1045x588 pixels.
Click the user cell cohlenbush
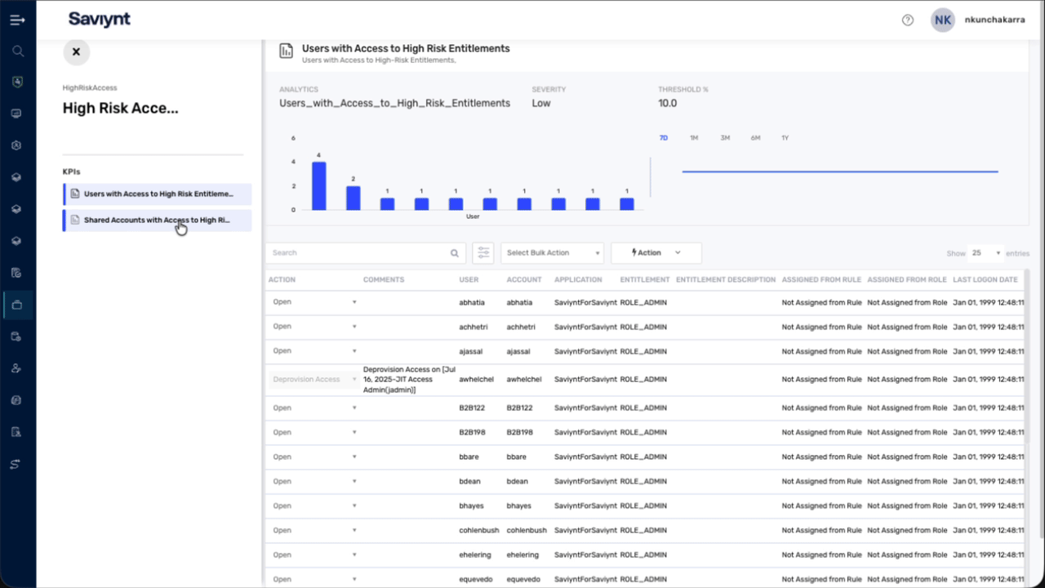pos(479,530)
